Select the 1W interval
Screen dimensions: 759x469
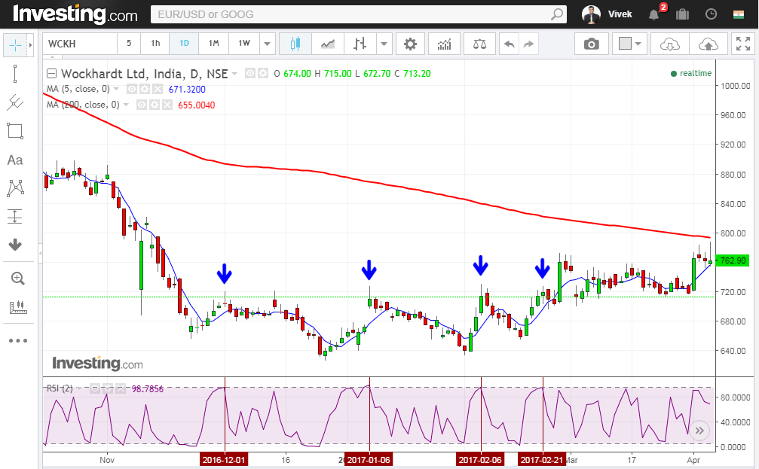(x=244, y=44)
